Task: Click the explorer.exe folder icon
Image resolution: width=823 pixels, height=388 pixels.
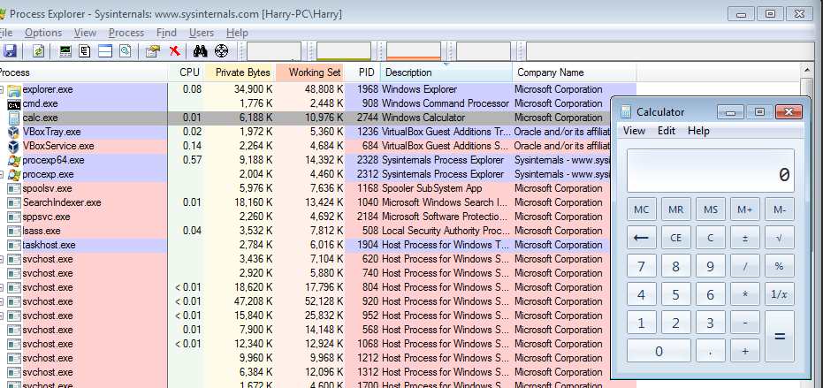Action: click(x=14, y=90)
